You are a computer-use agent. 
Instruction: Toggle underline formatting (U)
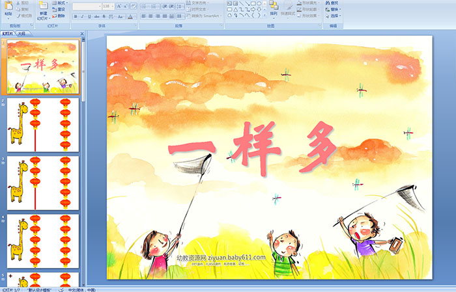pos(89,16)
